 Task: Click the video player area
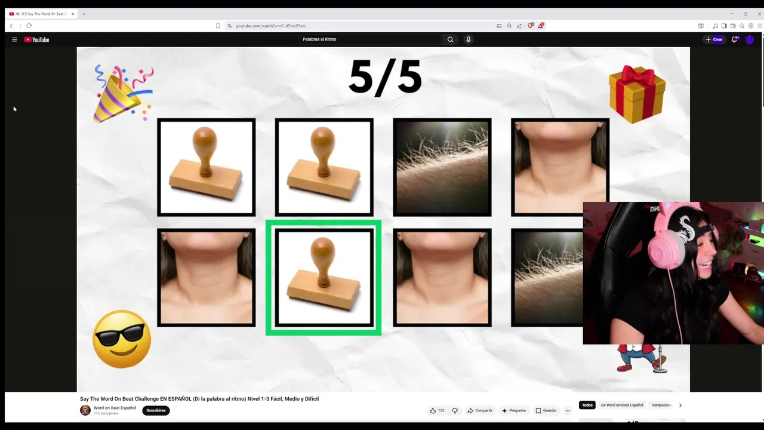383,219
